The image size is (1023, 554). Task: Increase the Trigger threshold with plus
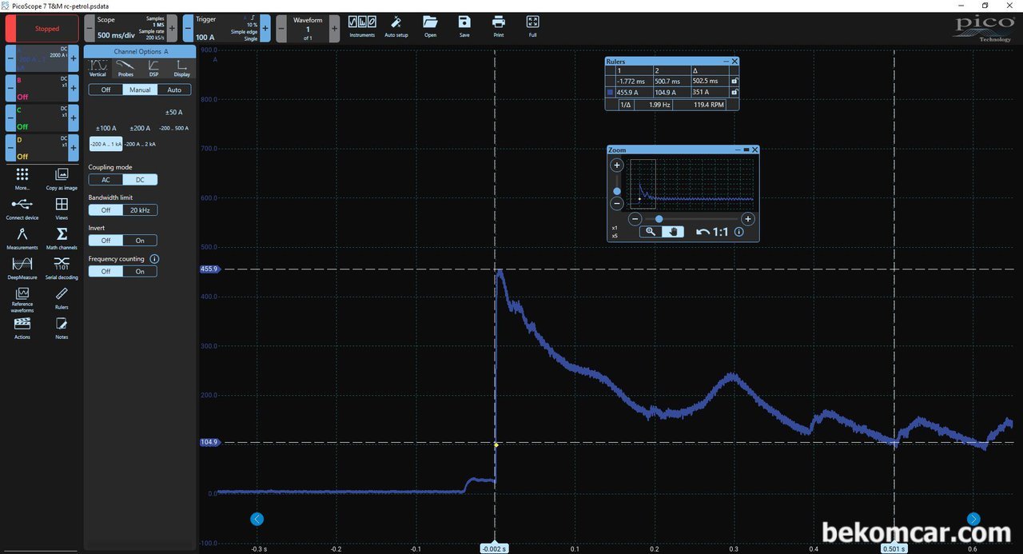click(x=265, y=28)
